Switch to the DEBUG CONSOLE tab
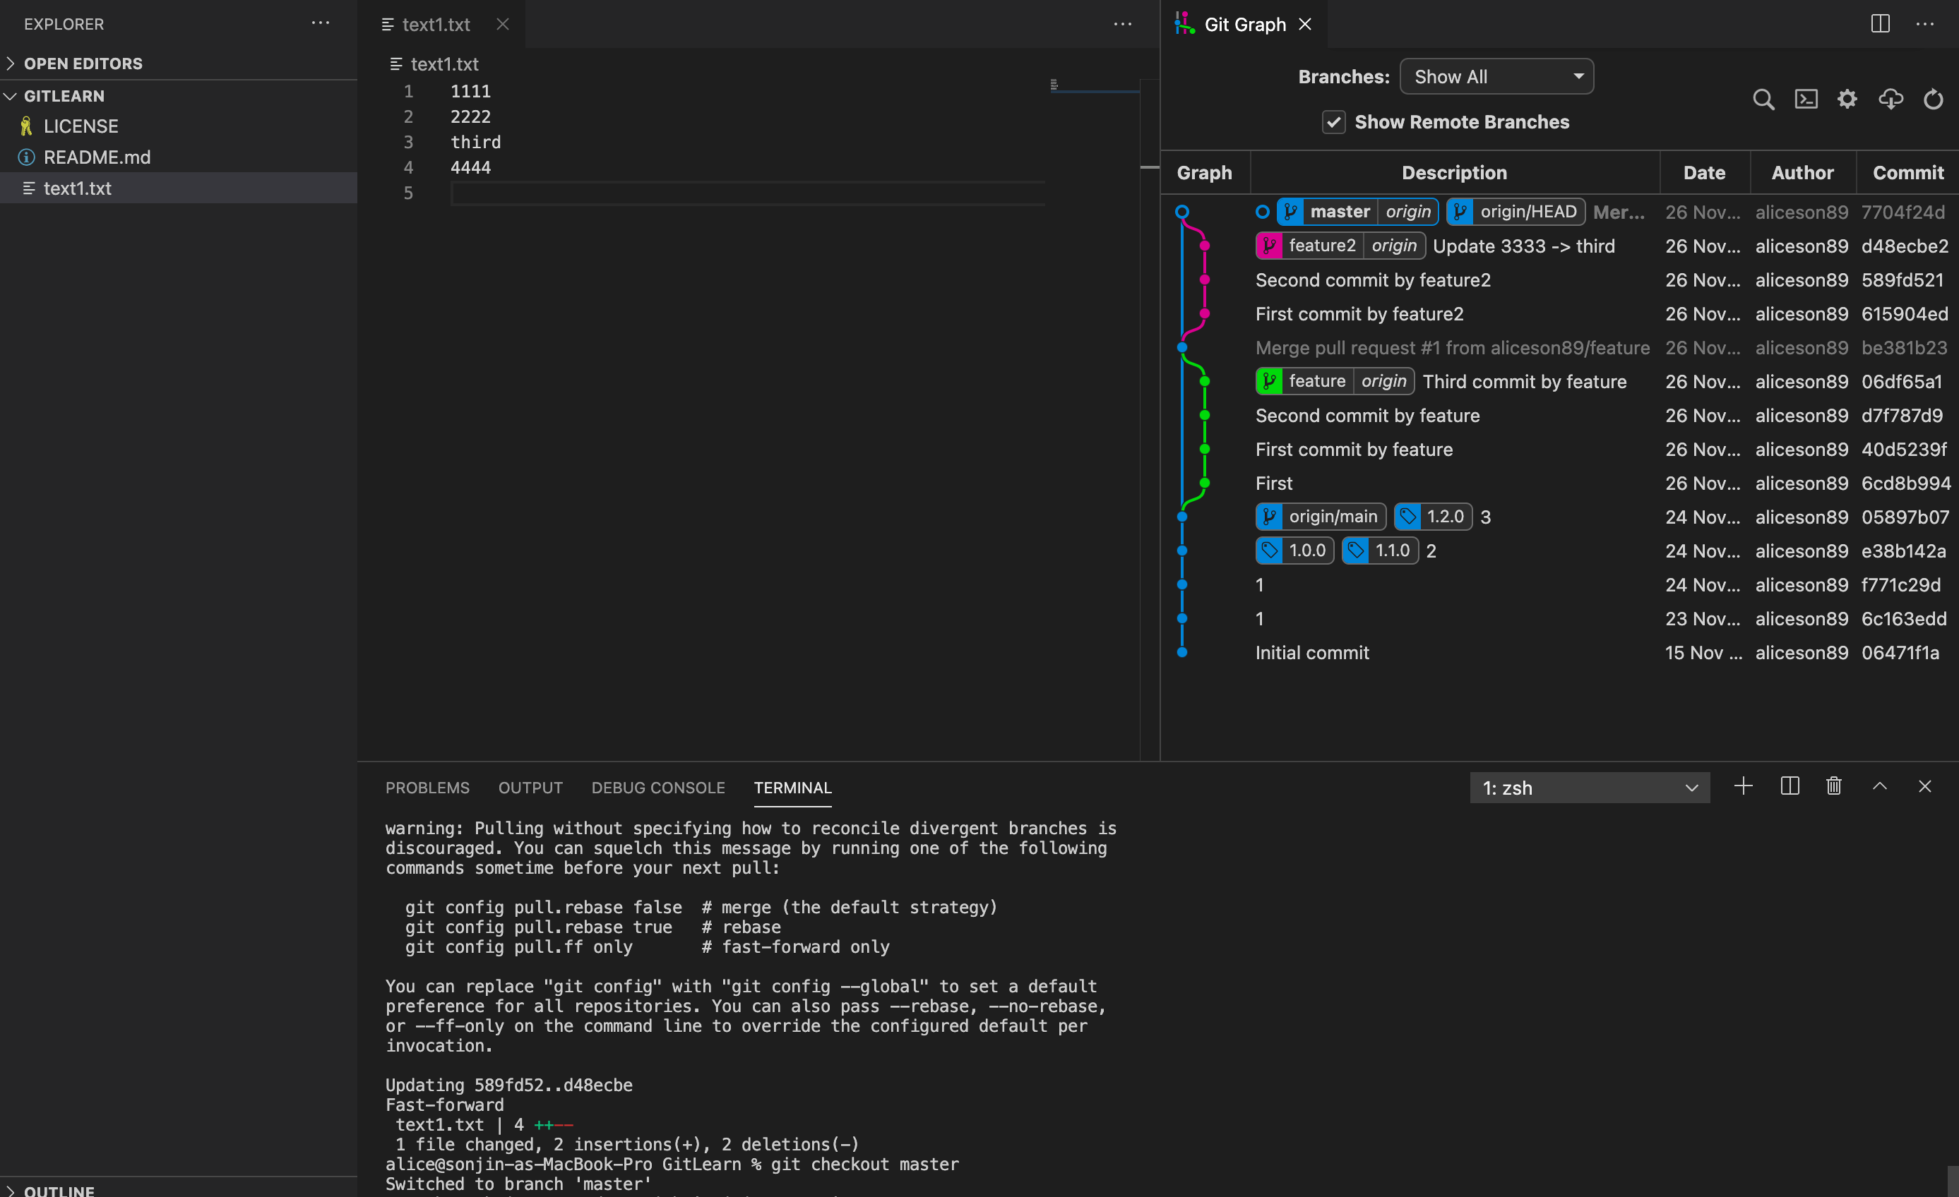The height and width of the screenshot is (1197, 1959). click(657, 788)
